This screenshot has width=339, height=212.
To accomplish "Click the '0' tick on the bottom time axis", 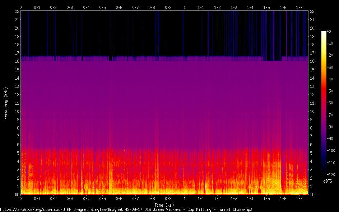I will [x=21, y=198].
